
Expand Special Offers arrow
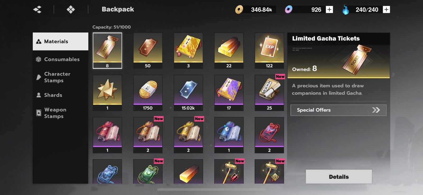coord(376,110)
